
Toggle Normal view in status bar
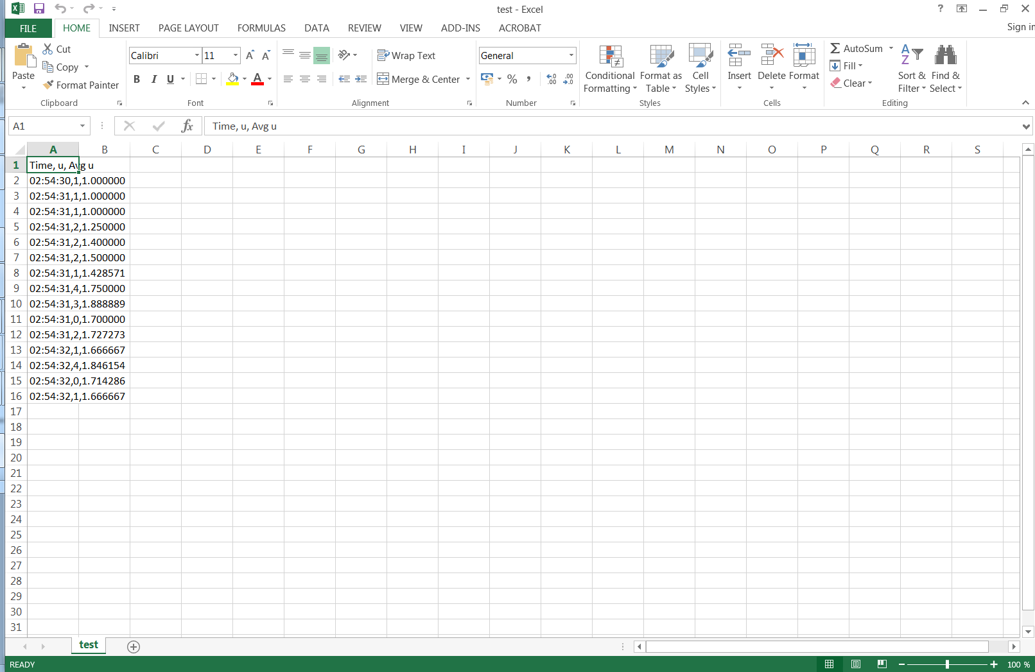830,664
